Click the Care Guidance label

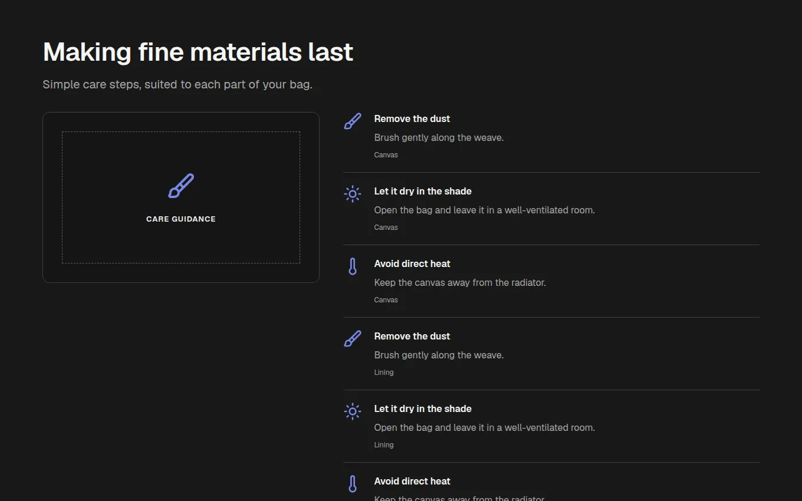[x=181, y=219]
